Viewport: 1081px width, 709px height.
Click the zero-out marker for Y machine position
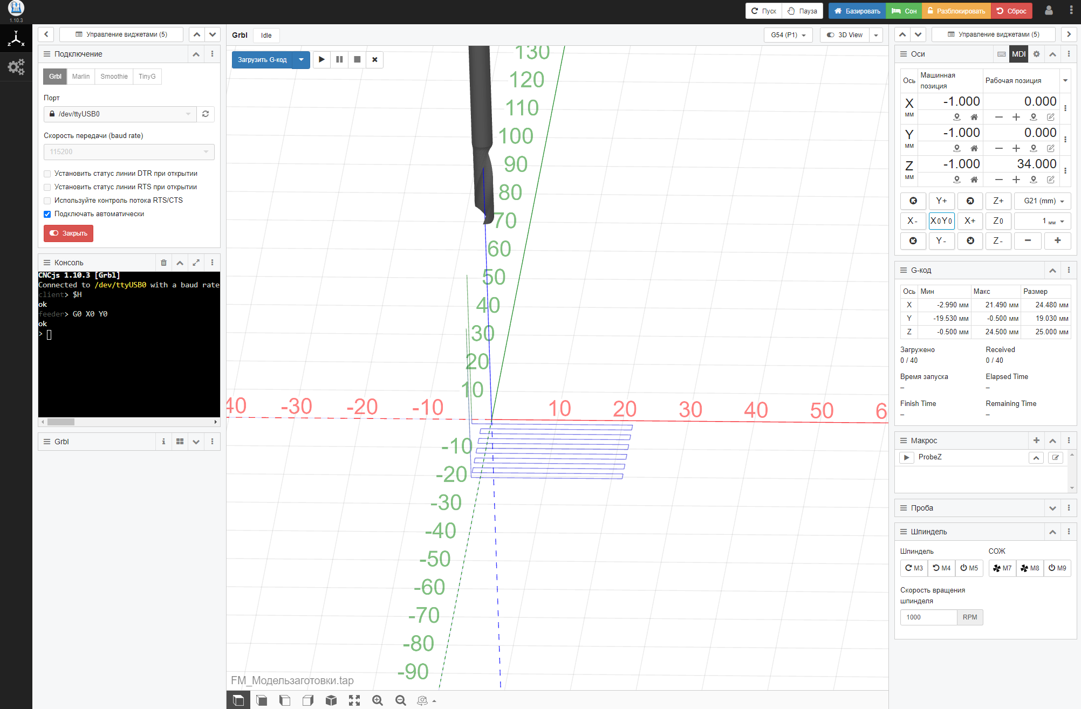(957, 148)
